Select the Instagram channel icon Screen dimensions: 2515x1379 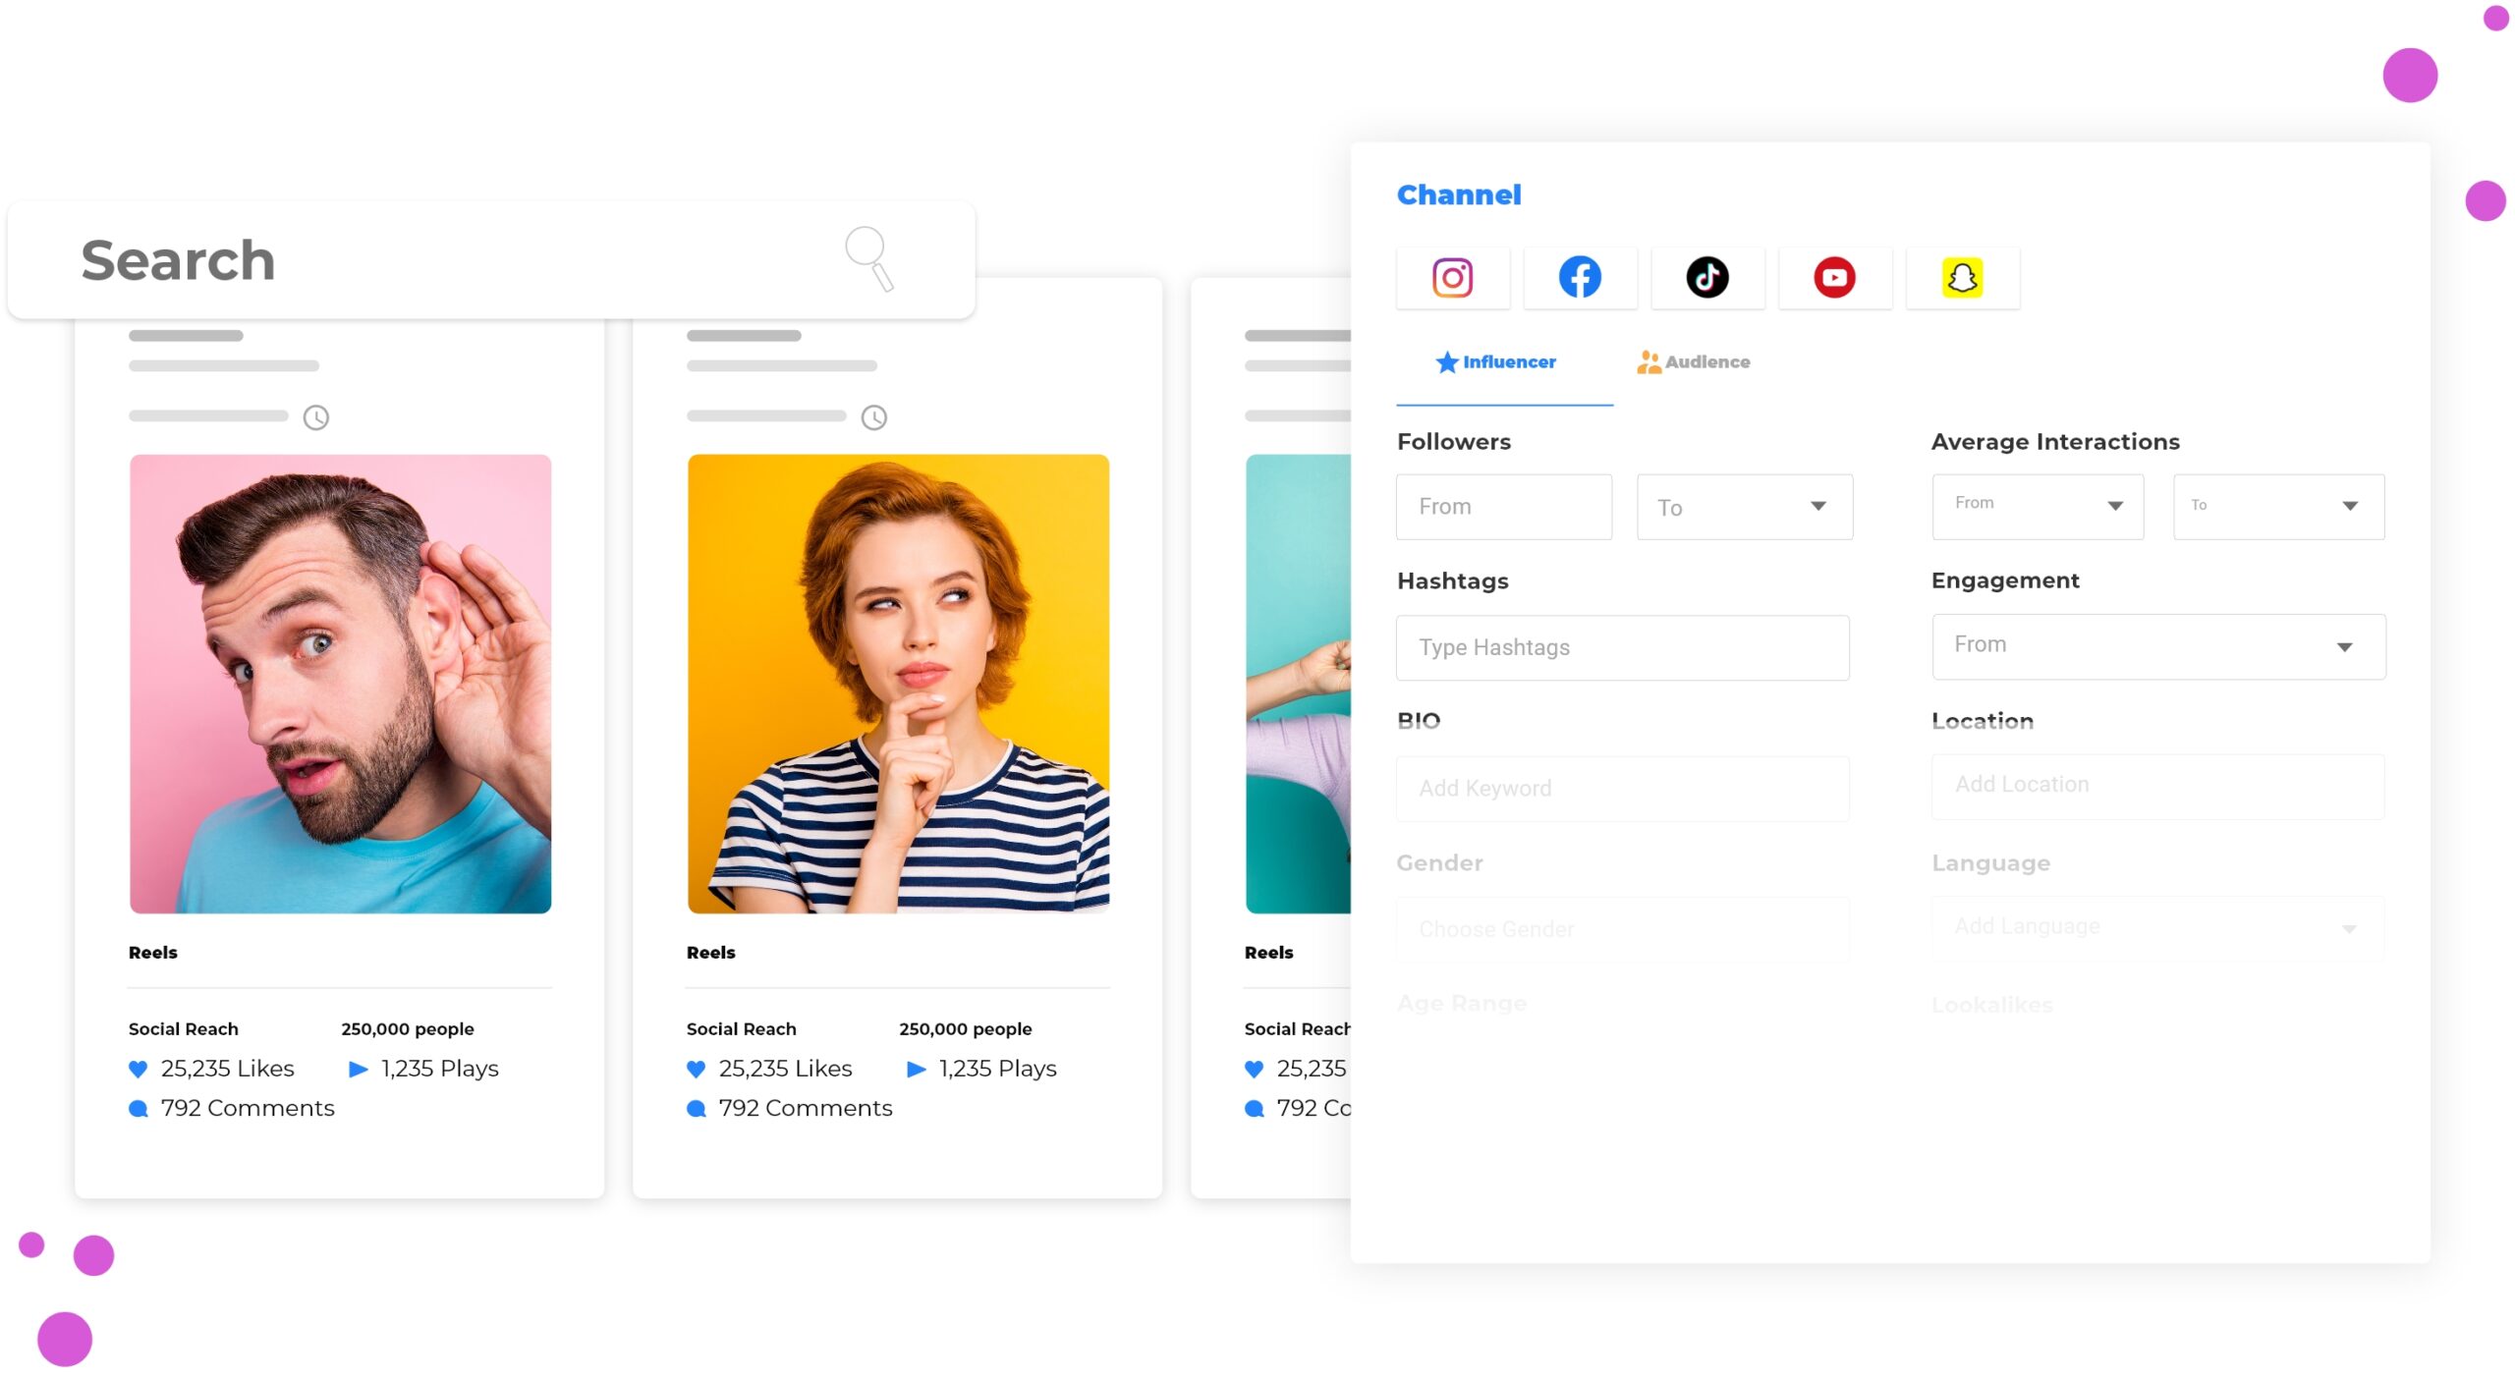[1452, 278]
